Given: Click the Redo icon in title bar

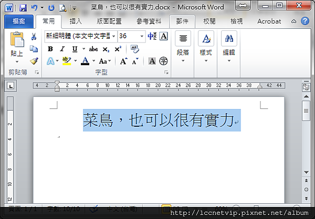Looking at the screenshot, I should (51, 8).
